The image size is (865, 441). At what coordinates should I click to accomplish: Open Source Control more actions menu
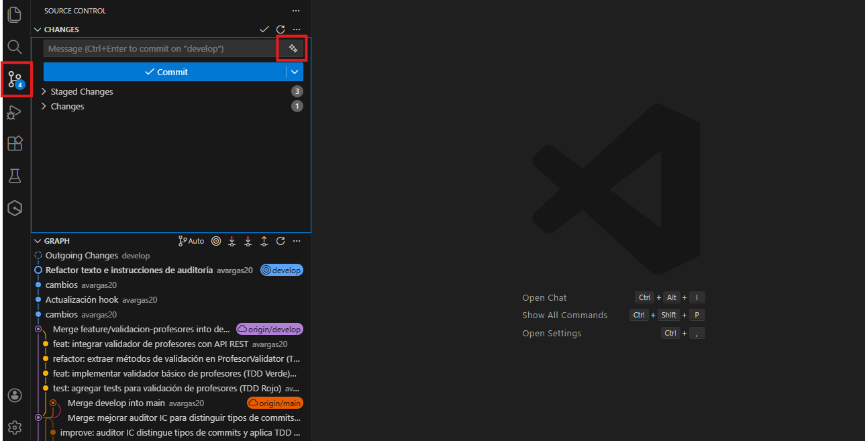pos(296,11)
